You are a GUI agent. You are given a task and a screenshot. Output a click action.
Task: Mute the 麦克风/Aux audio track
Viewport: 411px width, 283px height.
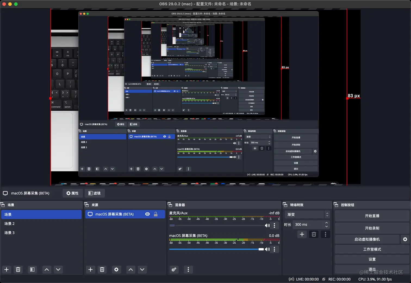pos(267,225)
